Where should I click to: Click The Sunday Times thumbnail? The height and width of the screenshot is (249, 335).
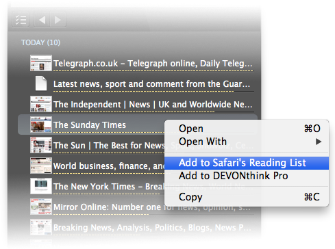pyautogui.click(x=41, y=124)
